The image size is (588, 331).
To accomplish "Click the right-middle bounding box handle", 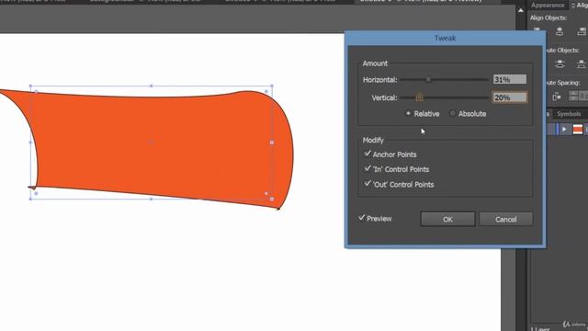I will click(x=272, y=143).
